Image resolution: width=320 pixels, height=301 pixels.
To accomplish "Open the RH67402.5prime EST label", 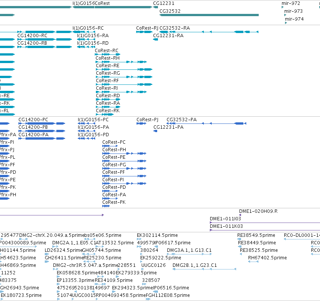I will (267, 258).
